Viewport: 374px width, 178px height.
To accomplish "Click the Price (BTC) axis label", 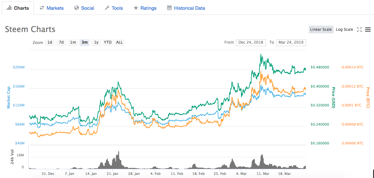I will (368, 98).
